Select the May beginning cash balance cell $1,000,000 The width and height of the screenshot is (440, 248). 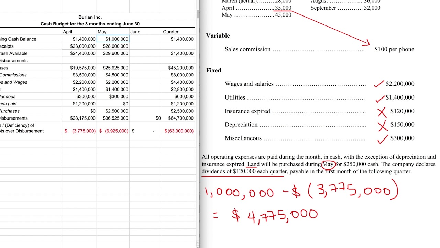pyautogui.click(x=113, y=39)
